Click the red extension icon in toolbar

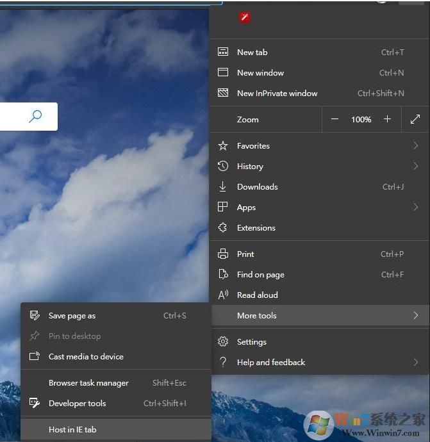[x=244, y=17]
